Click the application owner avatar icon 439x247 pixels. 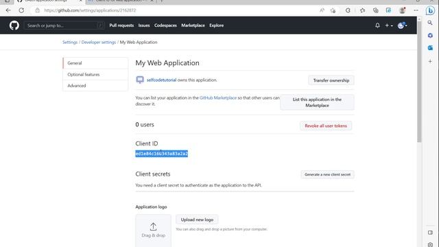pos(140,80)
